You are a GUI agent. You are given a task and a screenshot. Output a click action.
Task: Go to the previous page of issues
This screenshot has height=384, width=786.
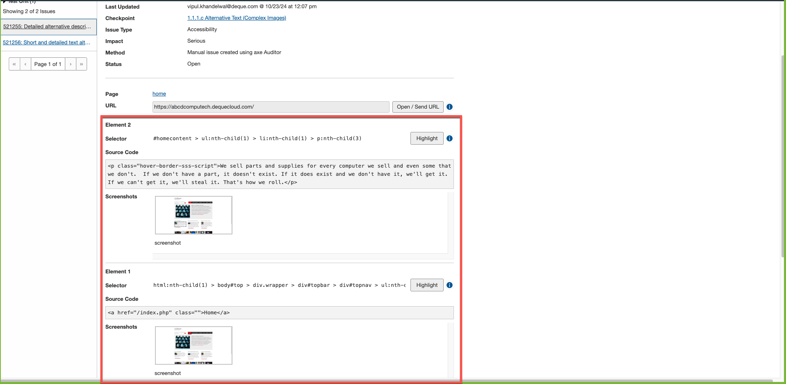click(25, 64)
